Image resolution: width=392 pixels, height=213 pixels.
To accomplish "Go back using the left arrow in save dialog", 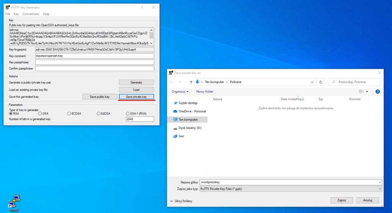I will click(x=172, y=82).
